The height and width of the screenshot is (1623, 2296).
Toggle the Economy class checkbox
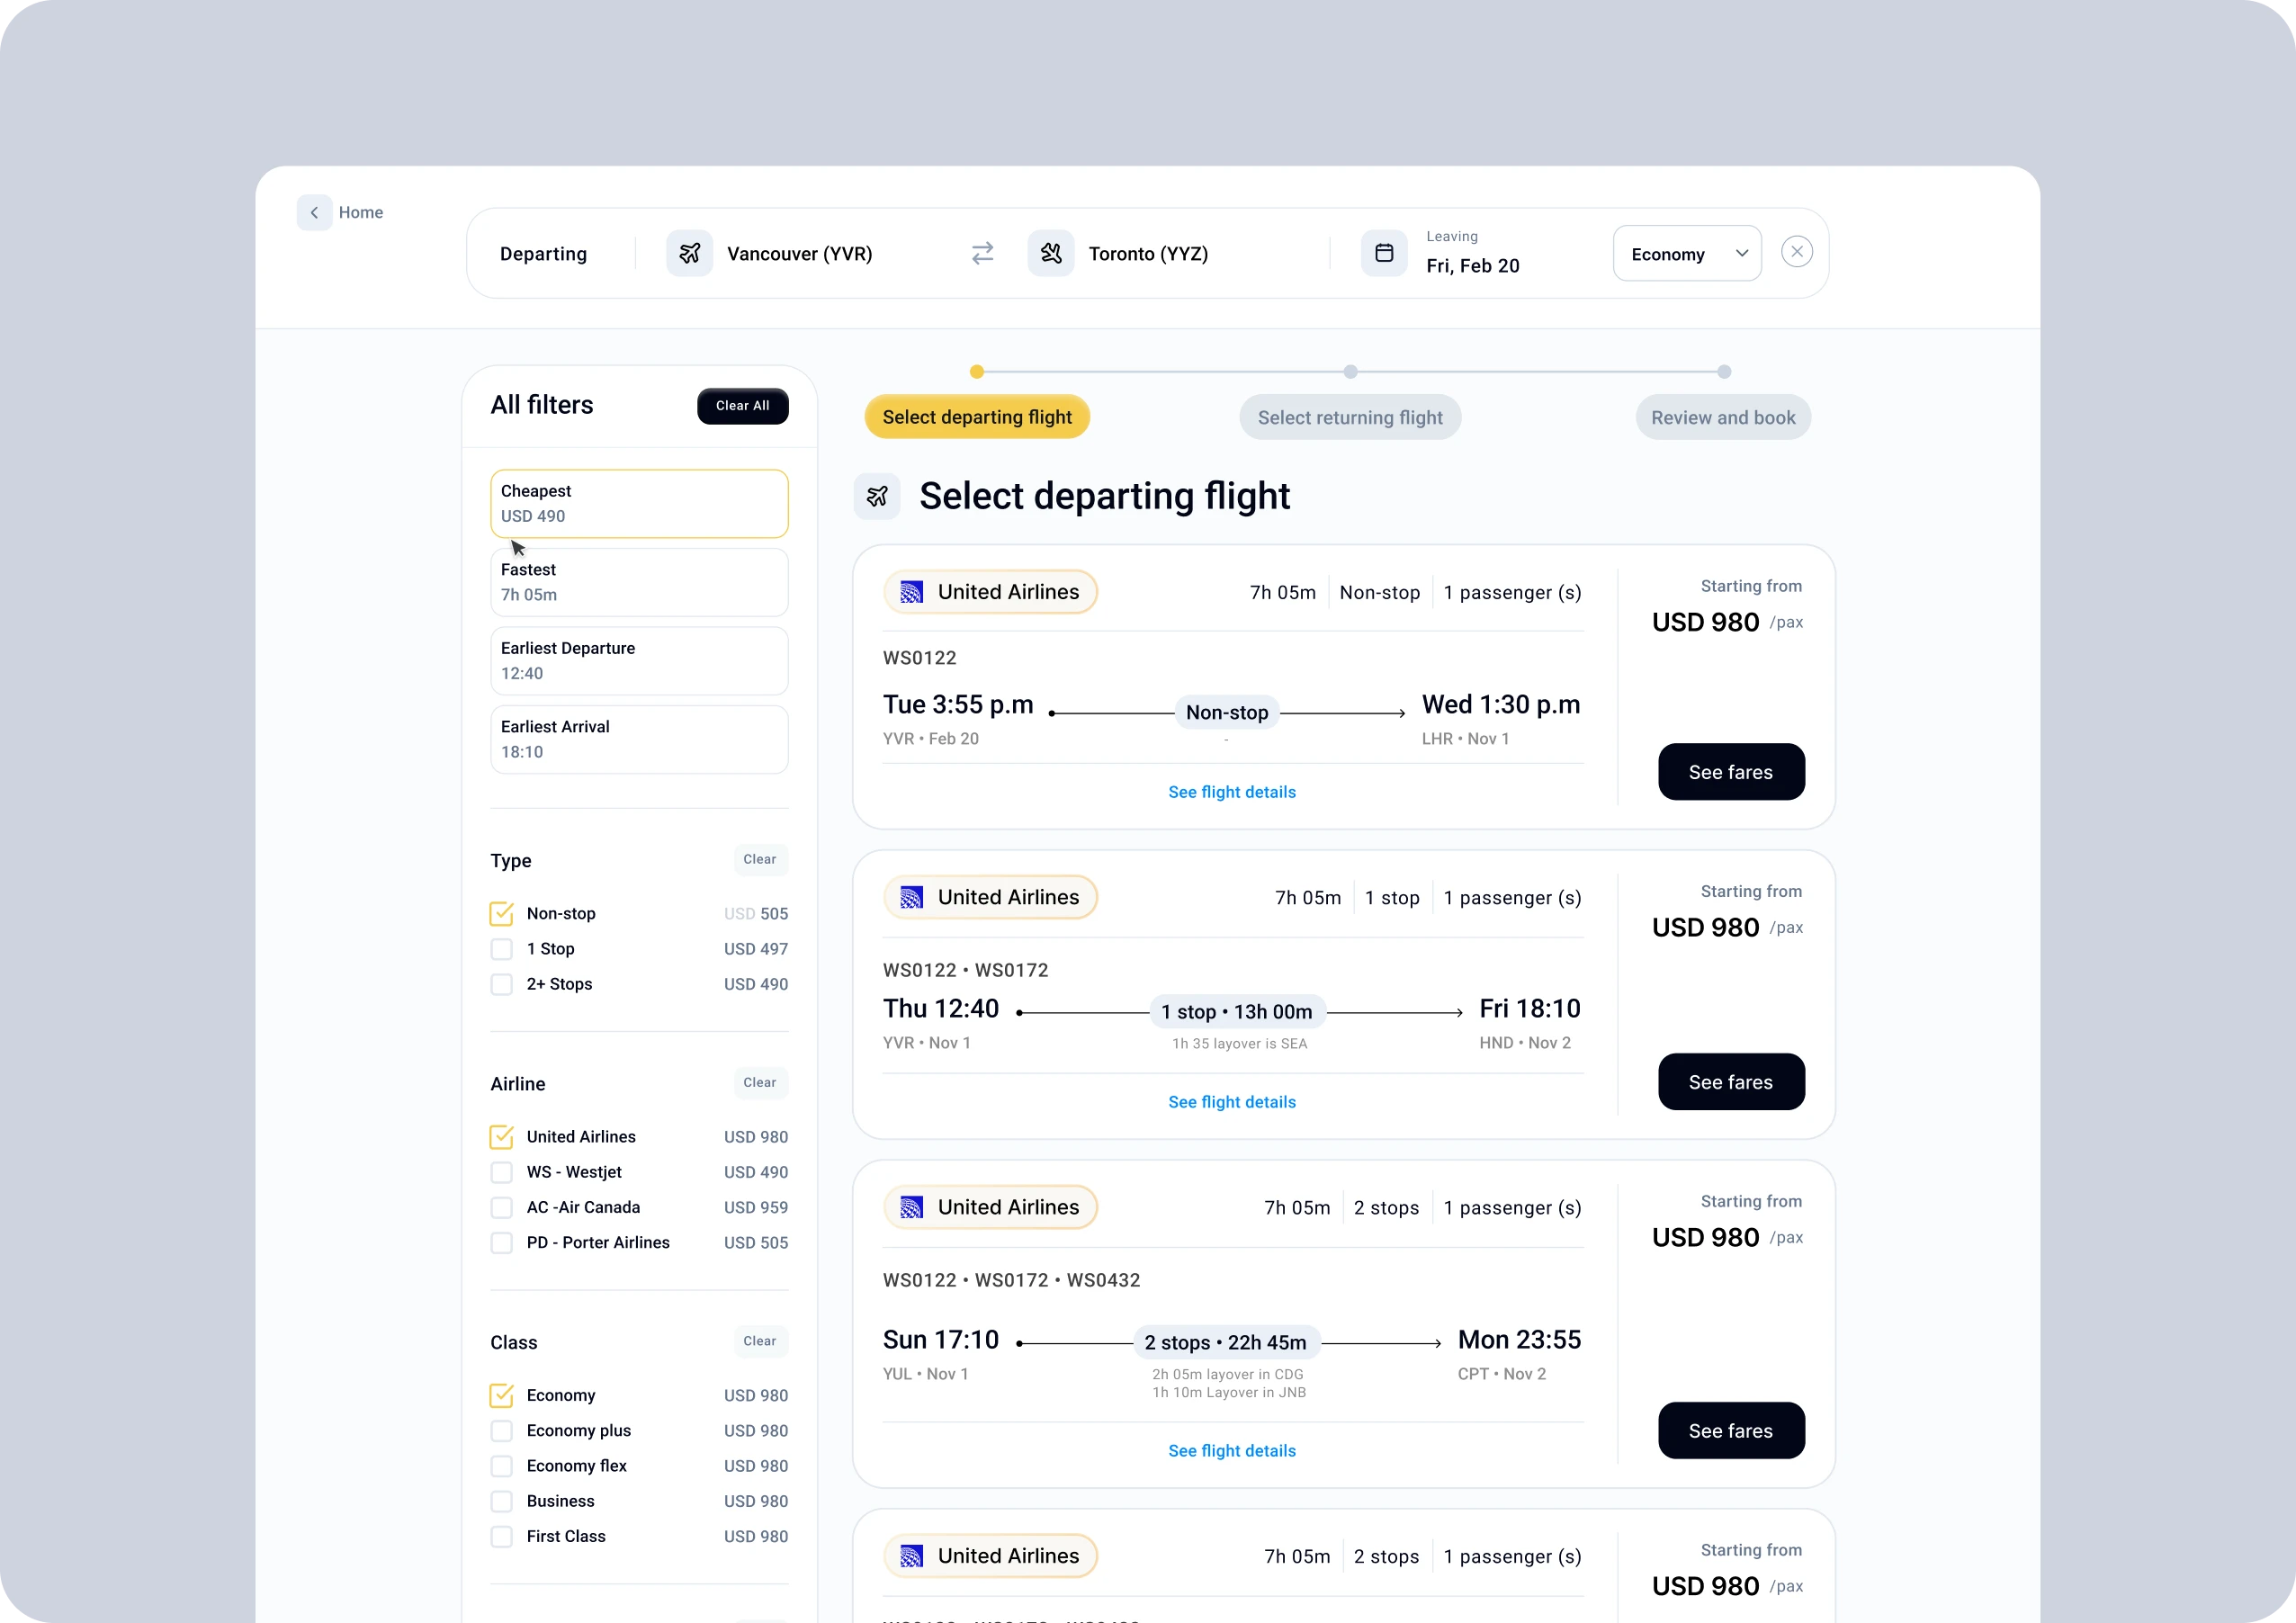click(502, 1395)
